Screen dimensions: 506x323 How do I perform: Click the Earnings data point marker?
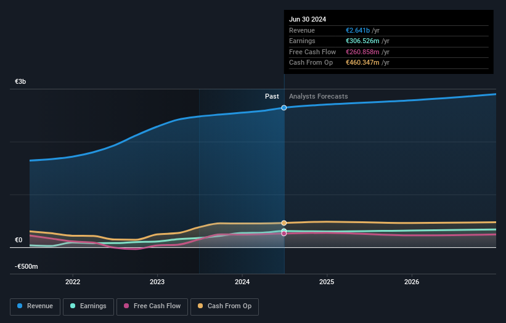(284, 231)
